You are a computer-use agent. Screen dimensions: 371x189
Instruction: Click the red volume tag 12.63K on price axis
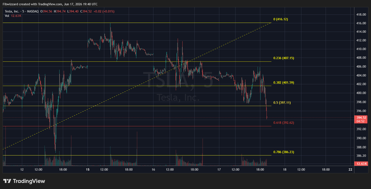pos(362,163)
